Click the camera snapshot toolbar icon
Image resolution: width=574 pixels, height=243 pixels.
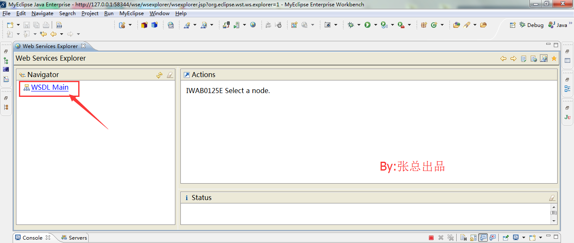(x=328, y=25)
